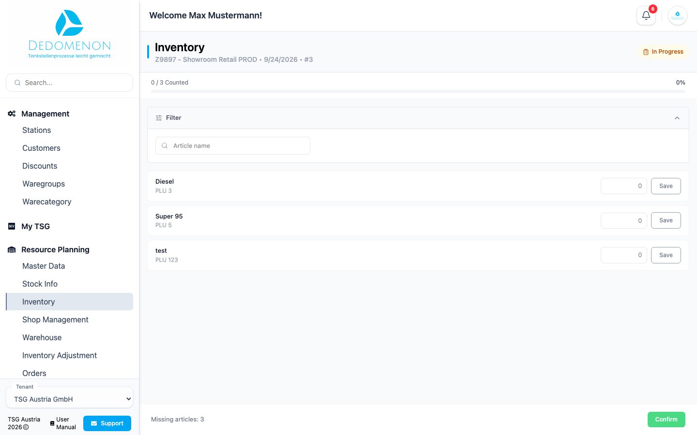This screenshot has width=697, height=435.
Task: Click the 'Missing articles: 3' text
Action: [x=178, y=420]
